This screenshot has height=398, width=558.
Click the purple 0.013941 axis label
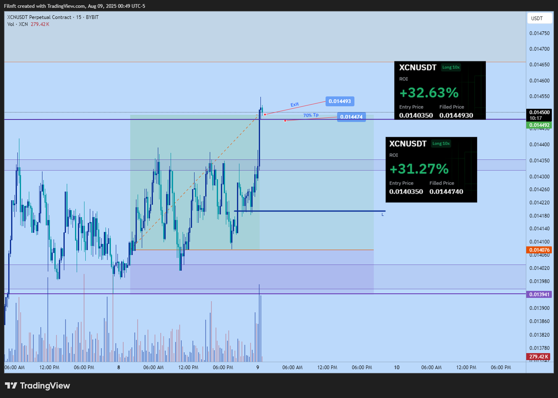539,295
